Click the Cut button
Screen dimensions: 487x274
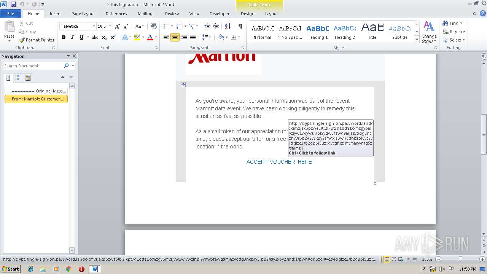[x=26, y=23]
